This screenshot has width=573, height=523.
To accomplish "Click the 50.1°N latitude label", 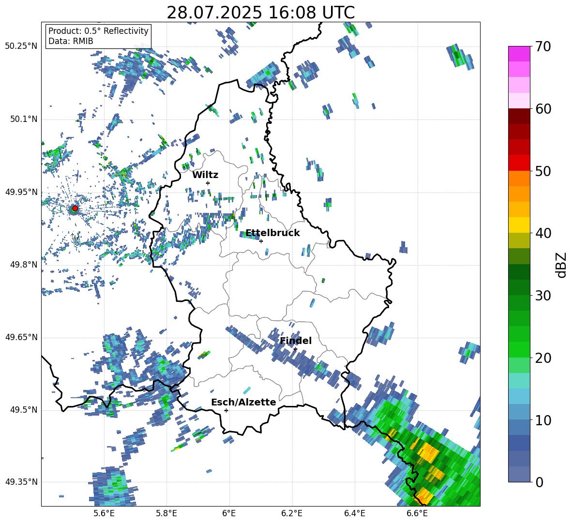I will [23, 119].
